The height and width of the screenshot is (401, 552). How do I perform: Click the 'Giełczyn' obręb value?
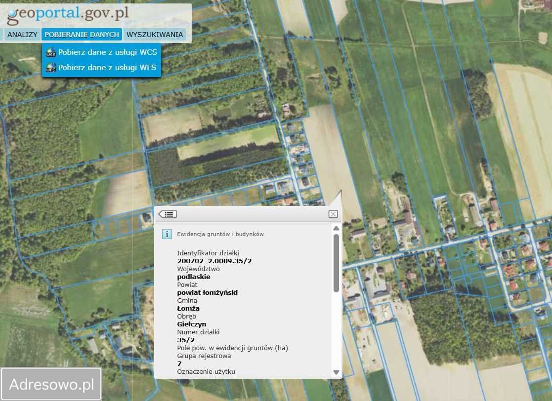point(192,324)
